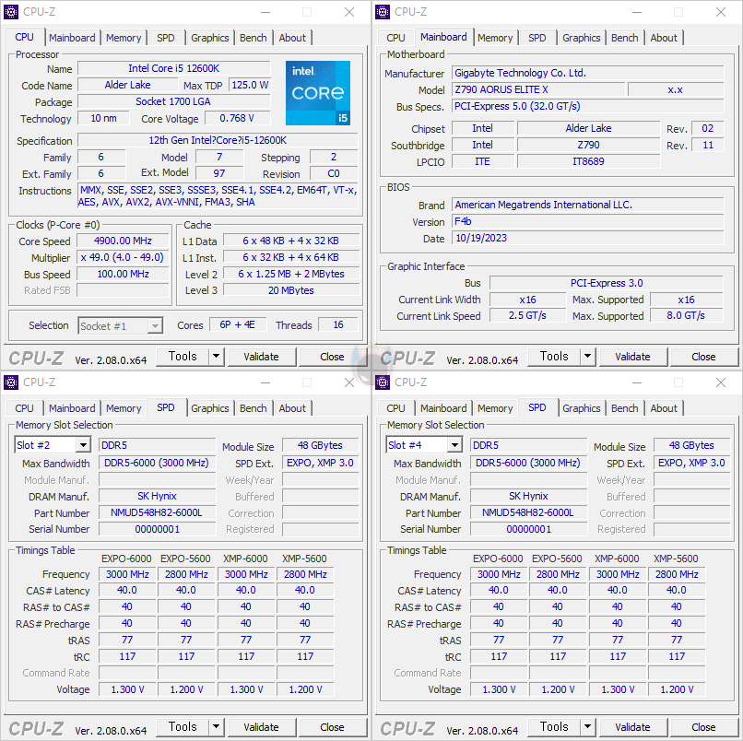Click CPU-Z title icon in the Processor window
This screenshot has height=741, width=743.
point(11,12)
